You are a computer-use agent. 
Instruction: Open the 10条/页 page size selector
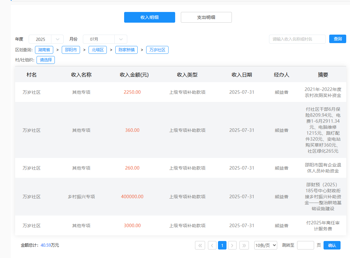[x=266, y=245]
